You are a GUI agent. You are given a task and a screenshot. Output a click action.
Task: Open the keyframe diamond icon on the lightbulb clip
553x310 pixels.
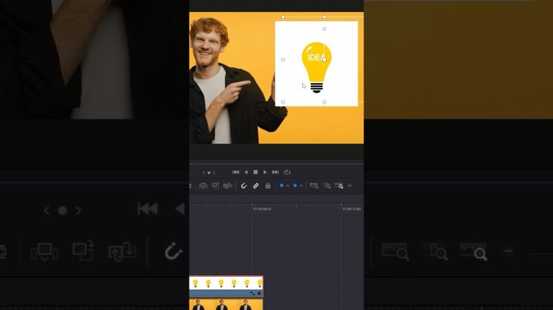point(259,293)
